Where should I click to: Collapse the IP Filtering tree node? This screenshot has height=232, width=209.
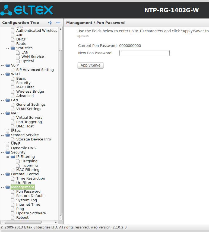(8, 157)
